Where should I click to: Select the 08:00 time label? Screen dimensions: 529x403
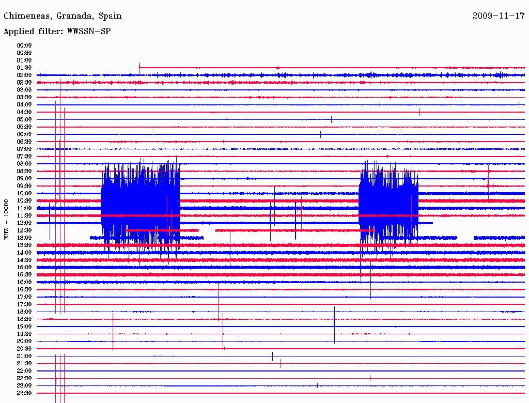(24, 164)
